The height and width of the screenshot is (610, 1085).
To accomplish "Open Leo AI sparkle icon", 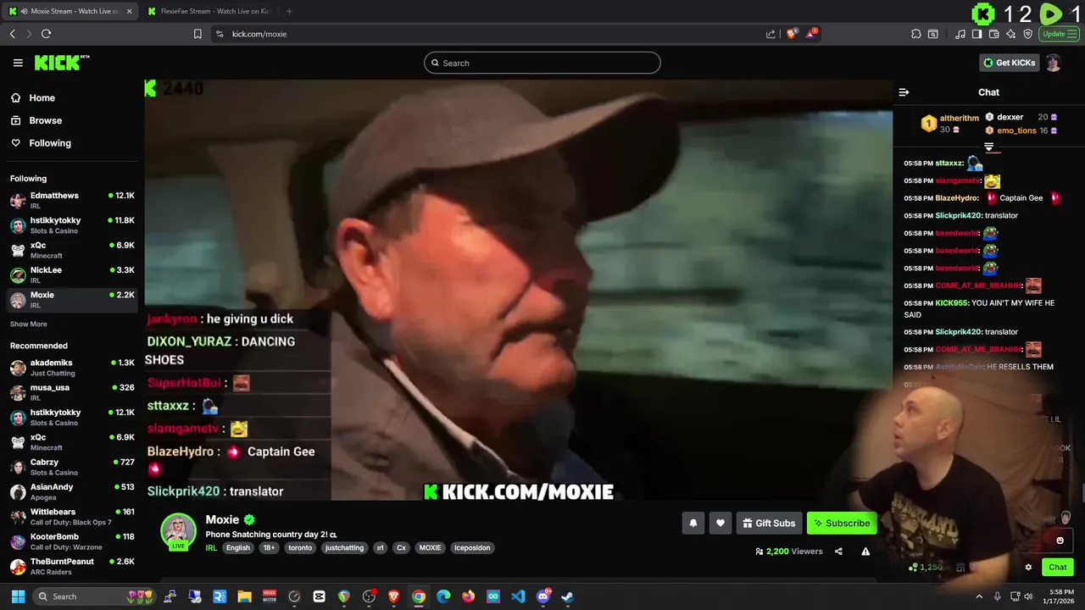I will click(1010, 34).
